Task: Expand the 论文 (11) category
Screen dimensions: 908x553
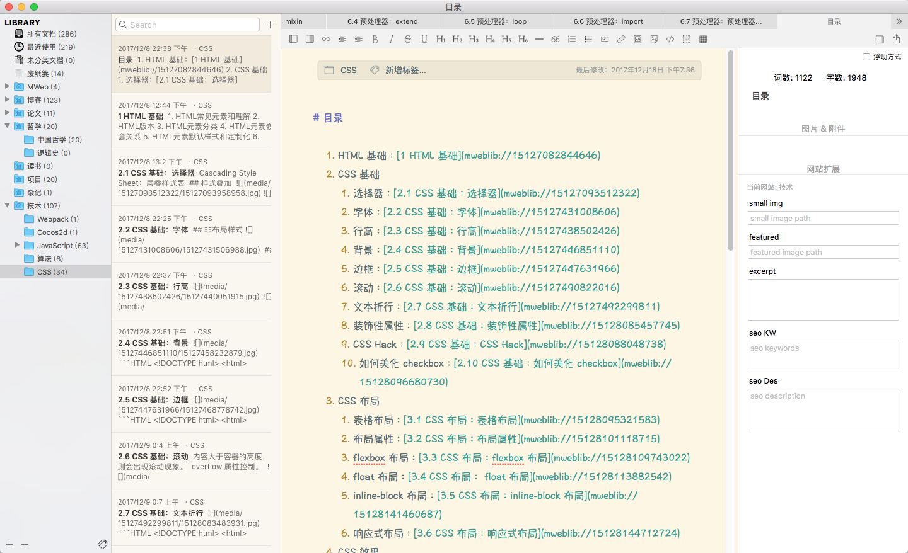Action: pyautogui.click(x=8, y=113)
